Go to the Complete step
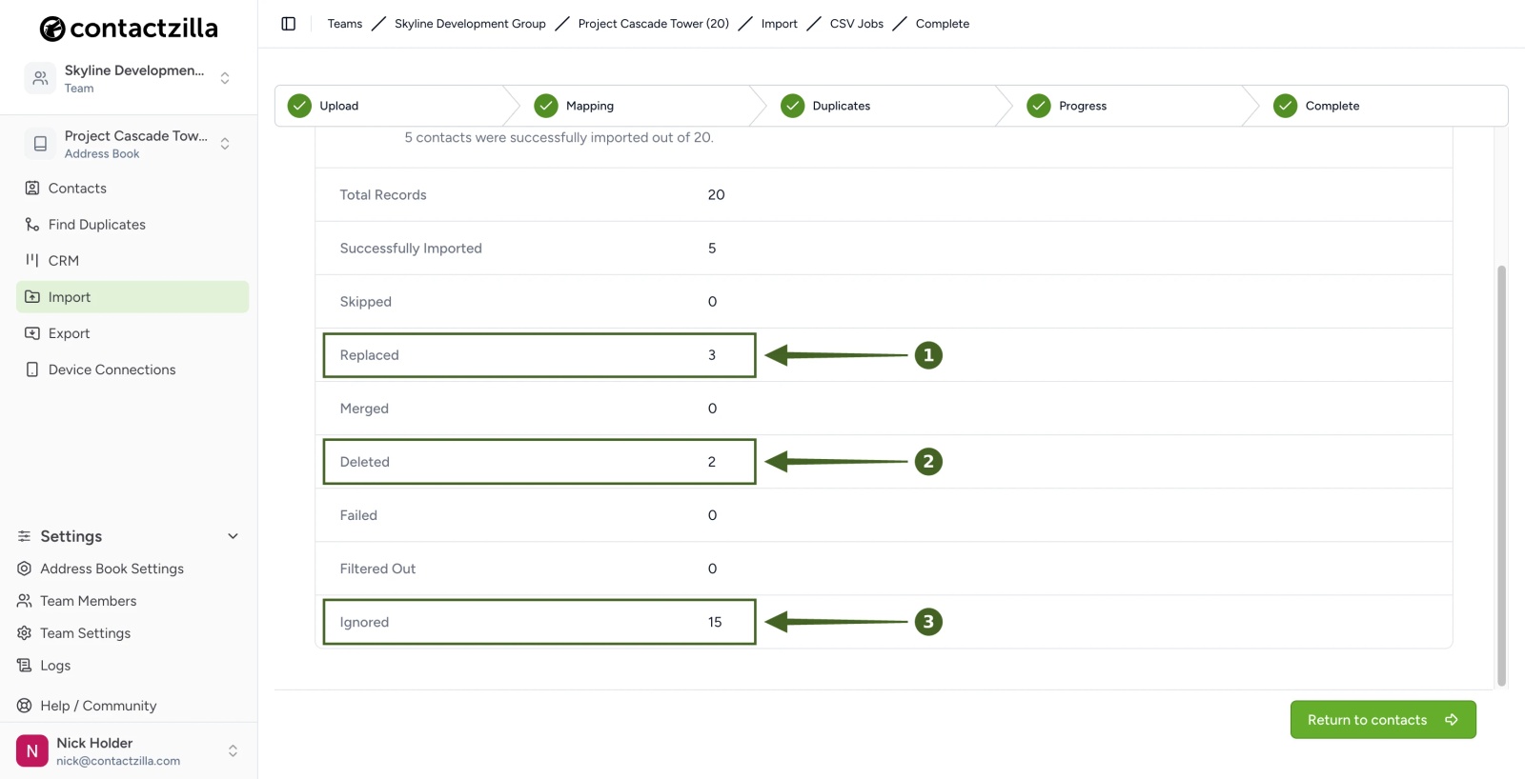This screenshot has height=779, width=1525. point(1332,106)
